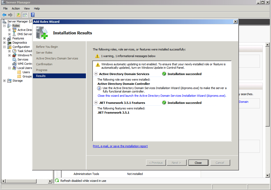Screen dimensions: 271x190
Task: Click the Features node icon
Action: click(9, 38)
